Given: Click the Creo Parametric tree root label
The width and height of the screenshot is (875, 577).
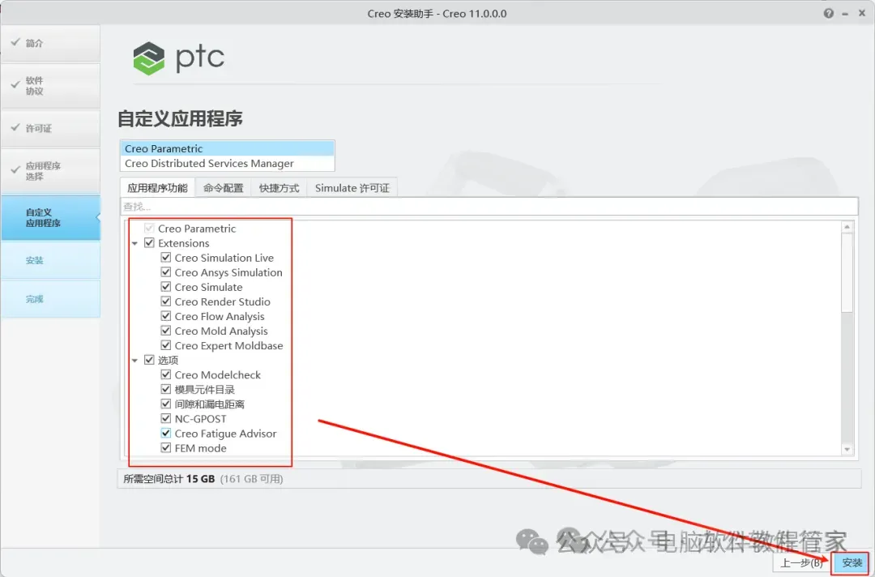Looking at the screenshot, I should click(197, 229).
